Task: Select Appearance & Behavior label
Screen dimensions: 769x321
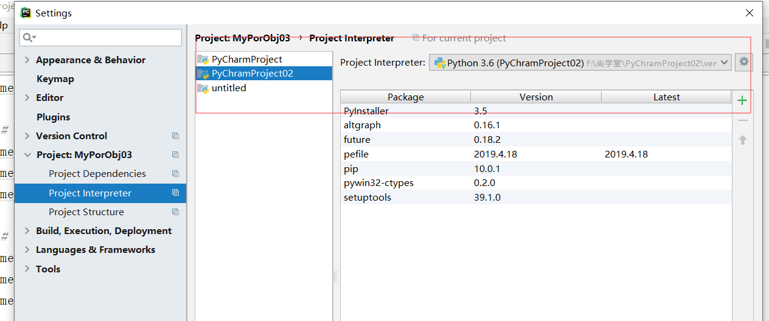Action: [x=91, y=60]
